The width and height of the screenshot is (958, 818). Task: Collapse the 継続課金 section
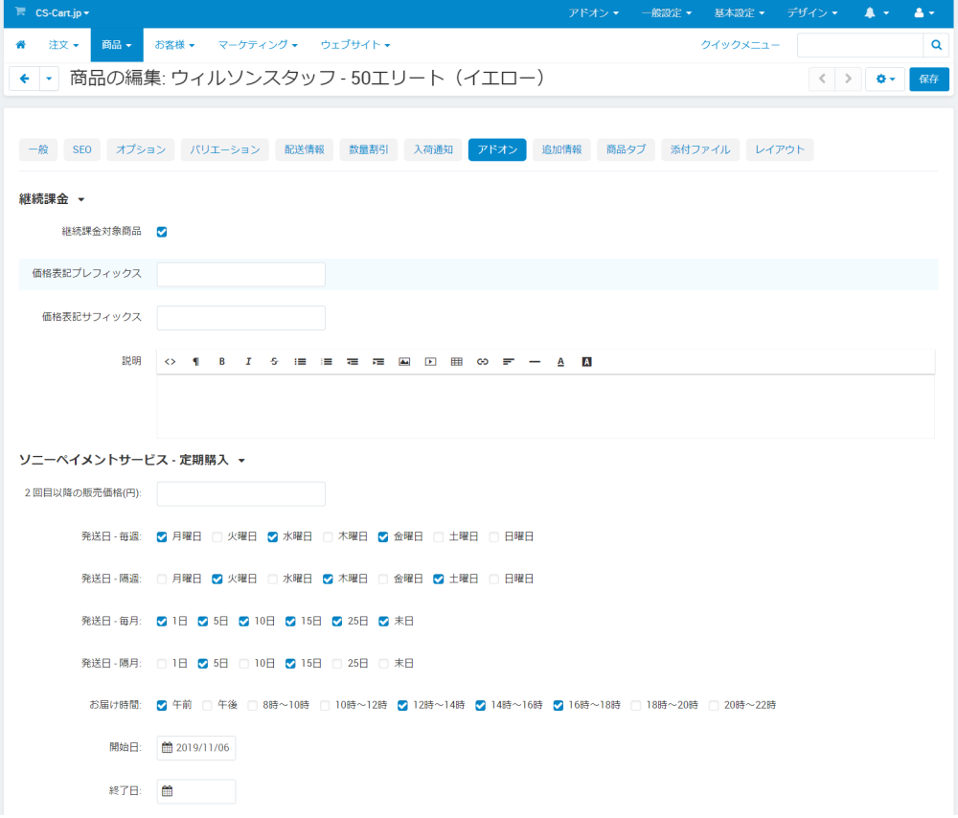52,199
